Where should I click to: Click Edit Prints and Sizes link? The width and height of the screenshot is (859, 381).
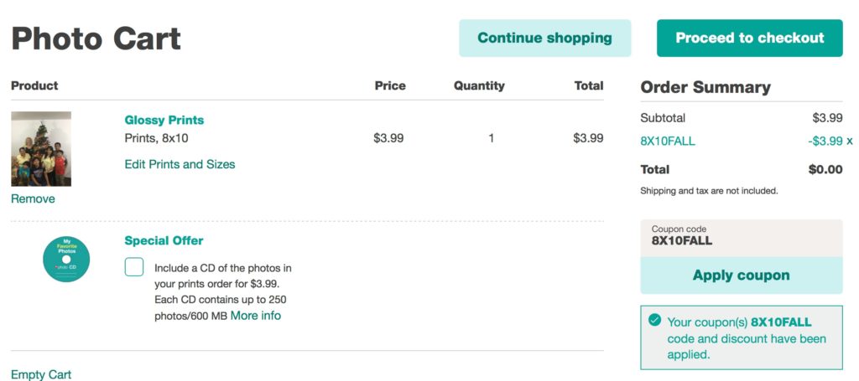pyautogui.click(x=180, y=164)
